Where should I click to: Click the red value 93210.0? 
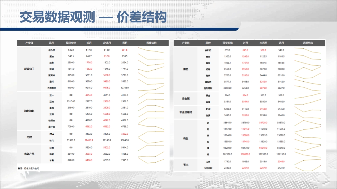[x=263, y=148]
